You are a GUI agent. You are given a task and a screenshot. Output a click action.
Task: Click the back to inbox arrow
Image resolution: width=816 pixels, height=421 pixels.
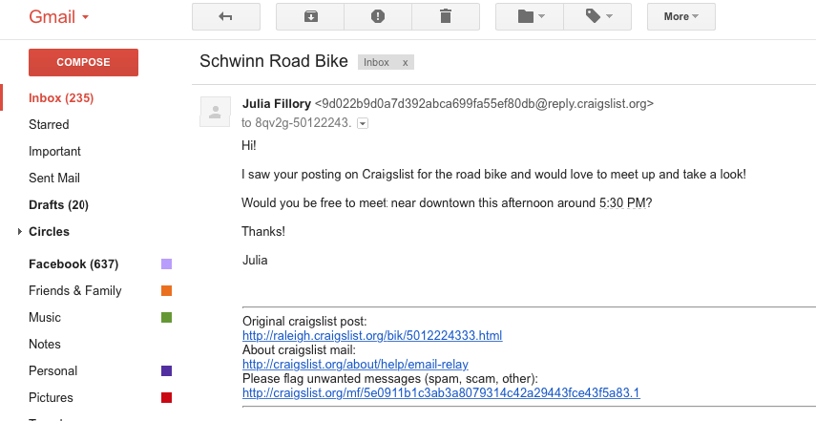click(225, 16)
